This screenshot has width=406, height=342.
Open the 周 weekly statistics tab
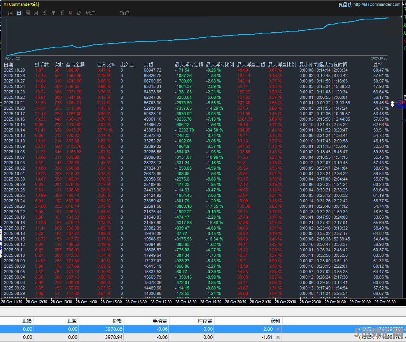pos(28,13)
